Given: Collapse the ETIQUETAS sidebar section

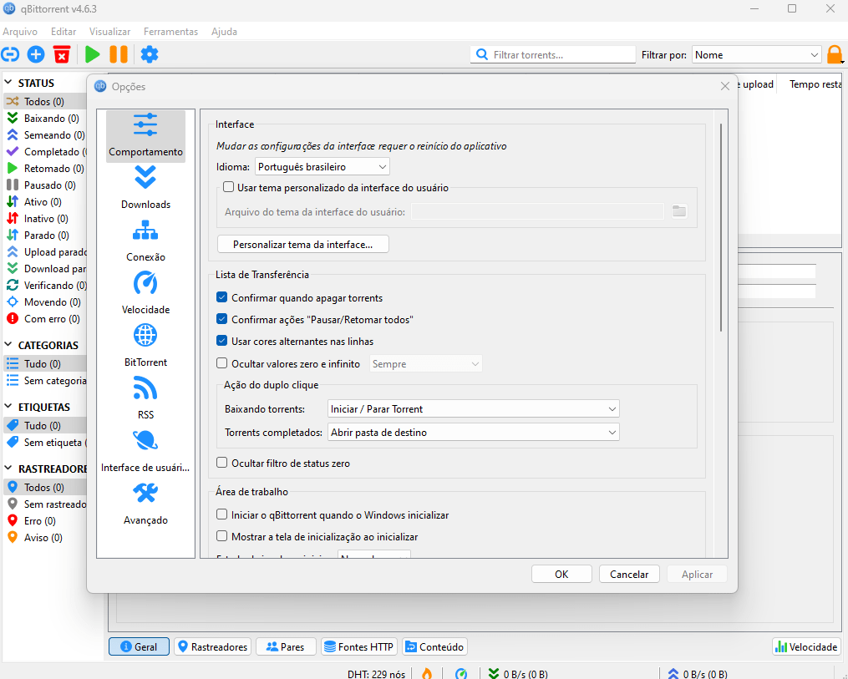Looking at the screenshot, I should pyautogui.click(x=8, y=407).
